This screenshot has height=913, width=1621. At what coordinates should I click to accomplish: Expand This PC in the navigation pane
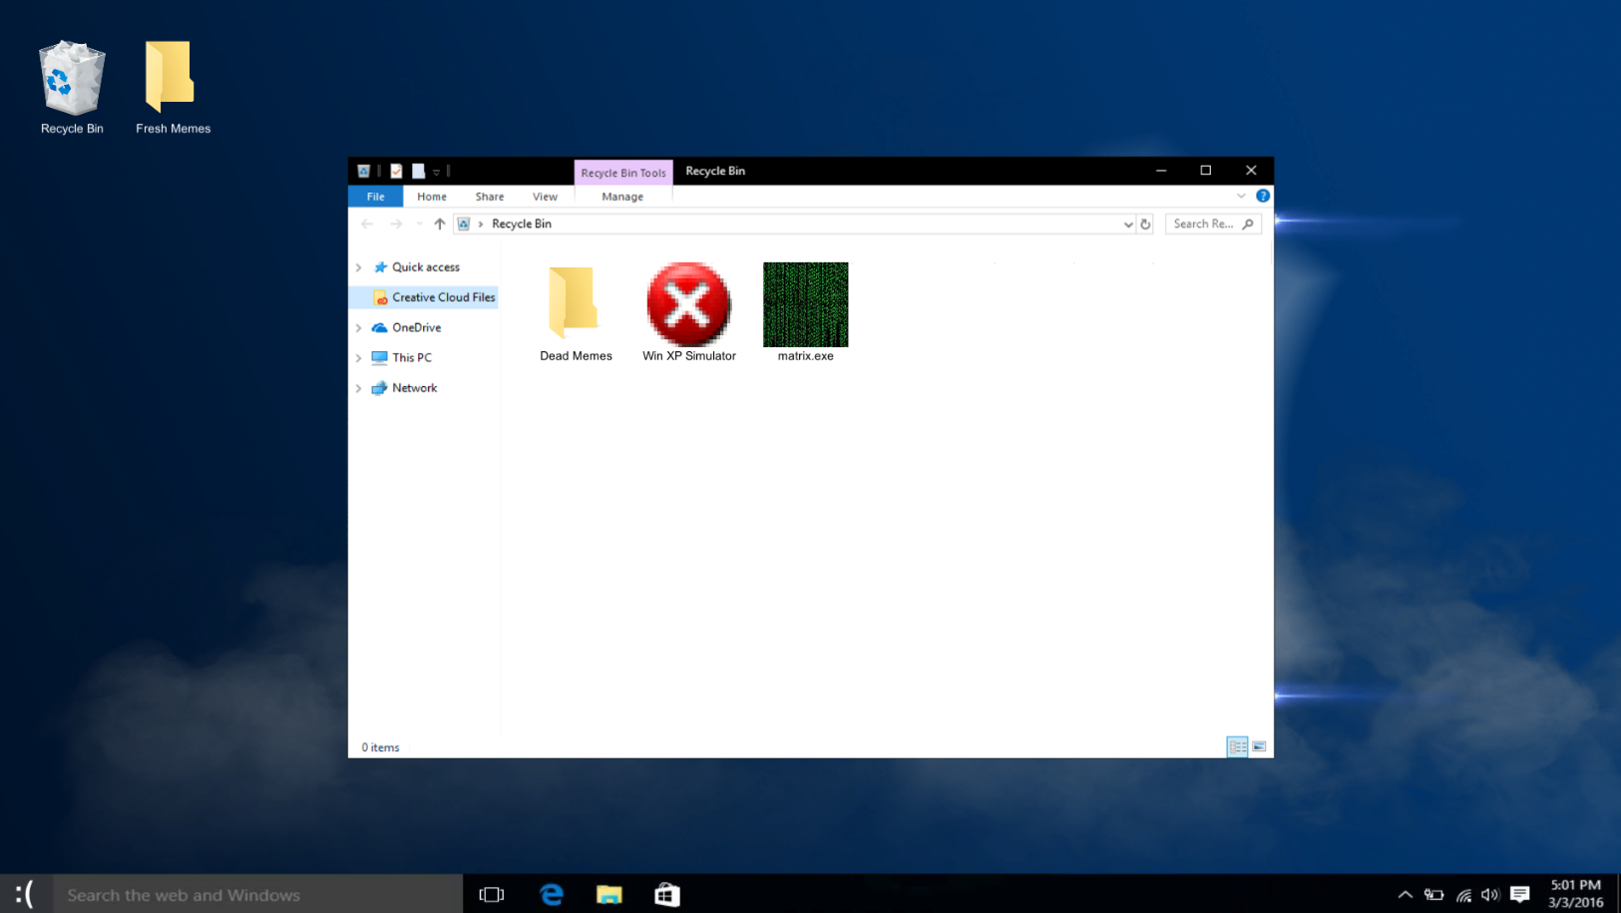coord(360,357)
